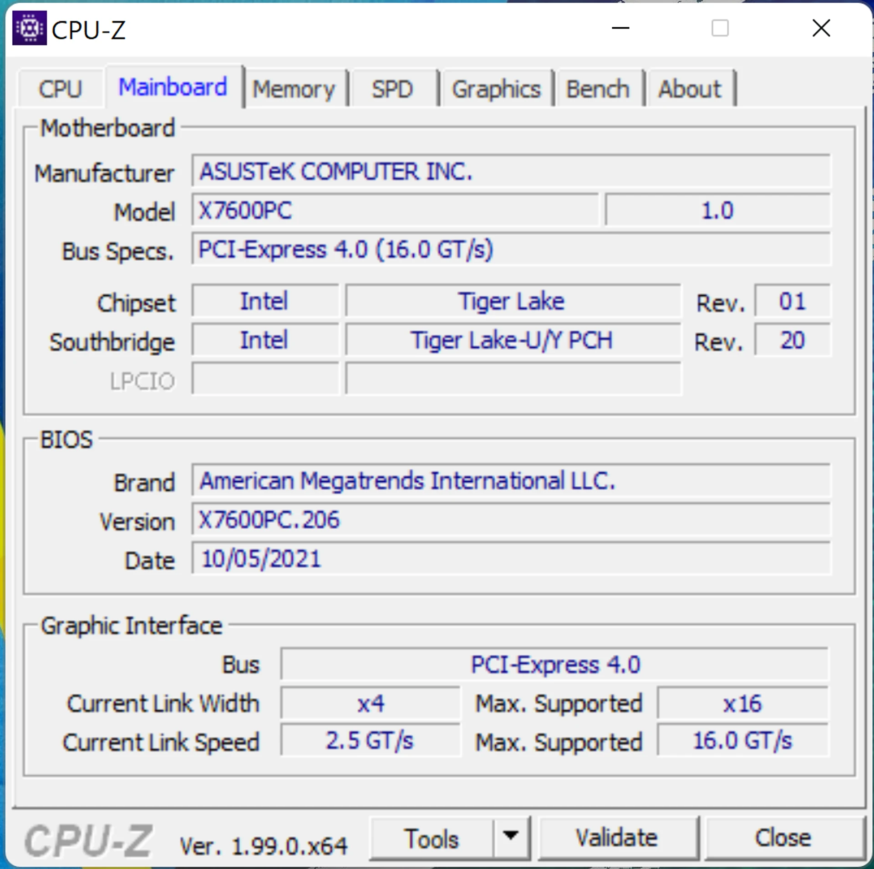Click the Manufacturer label

click(x=105, y=173)
